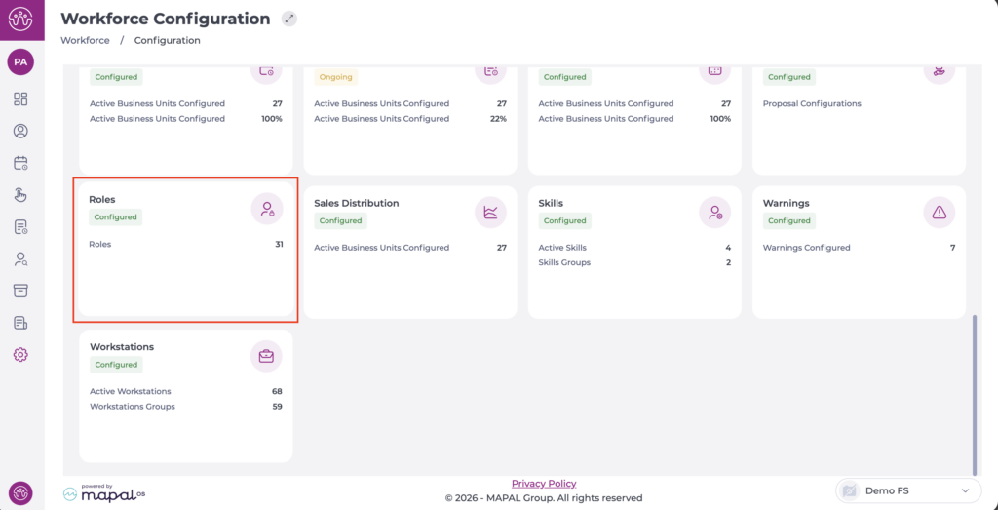The width and height of the screenshot is (998, 510).
Task: Click the Skills person icon
Action: 714,212
